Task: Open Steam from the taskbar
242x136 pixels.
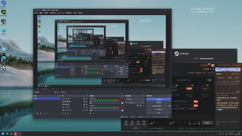Action: 11,134
